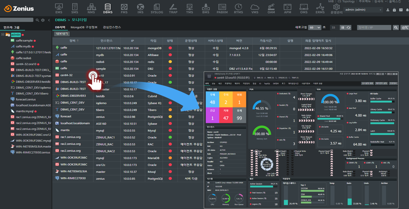Viewport: 409px width, 209px height.
Task: Click the 주의 2 event tile
Action: coord(226,99)
